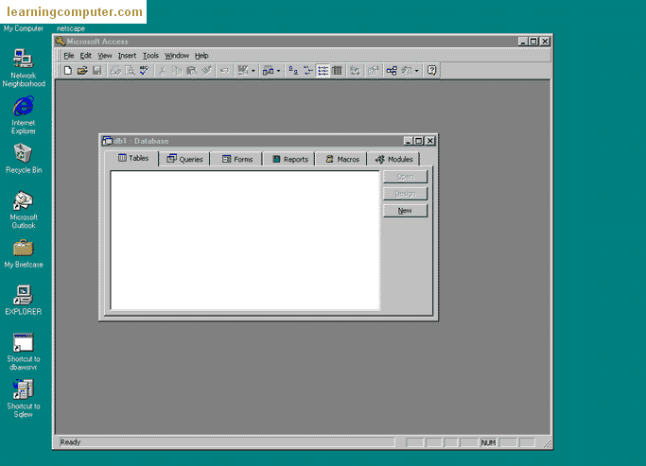Select the EXPLORER desktop icon

pos(24,300)
